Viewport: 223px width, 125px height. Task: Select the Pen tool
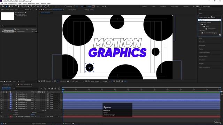(29, 6)
